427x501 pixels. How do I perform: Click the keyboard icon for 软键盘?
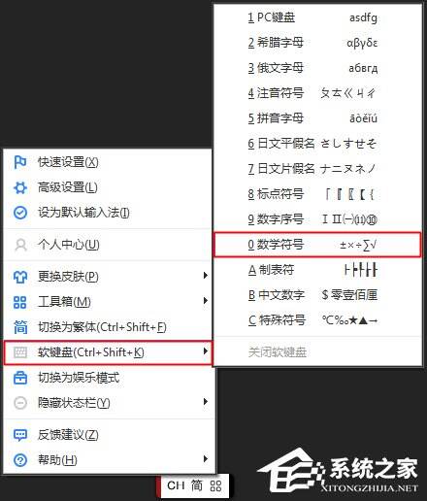point(20,352)
